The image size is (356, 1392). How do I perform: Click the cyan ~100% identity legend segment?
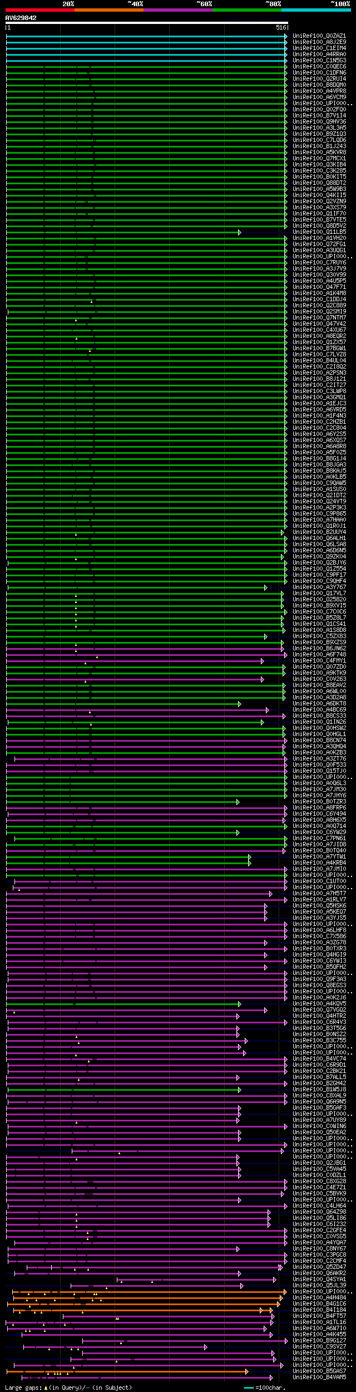coord(316,10)
